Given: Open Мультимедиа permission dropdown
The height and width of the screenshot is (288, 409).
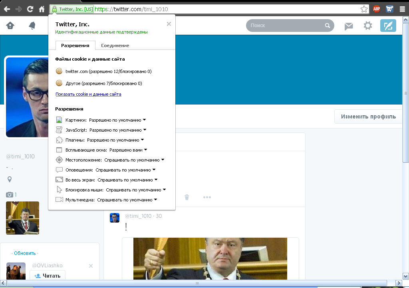Looking at the screenshot, I should (x=155, y=200).
